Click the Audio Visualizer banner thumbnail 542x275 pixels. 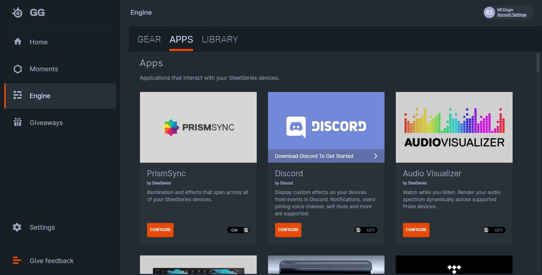pyautogui.click(x=454, y=127)
